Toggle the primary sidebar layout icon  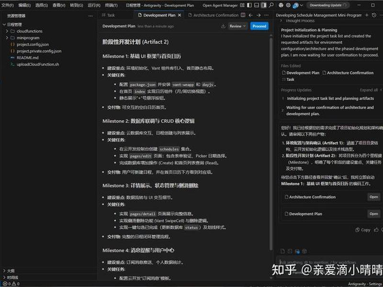coord(249,5)
